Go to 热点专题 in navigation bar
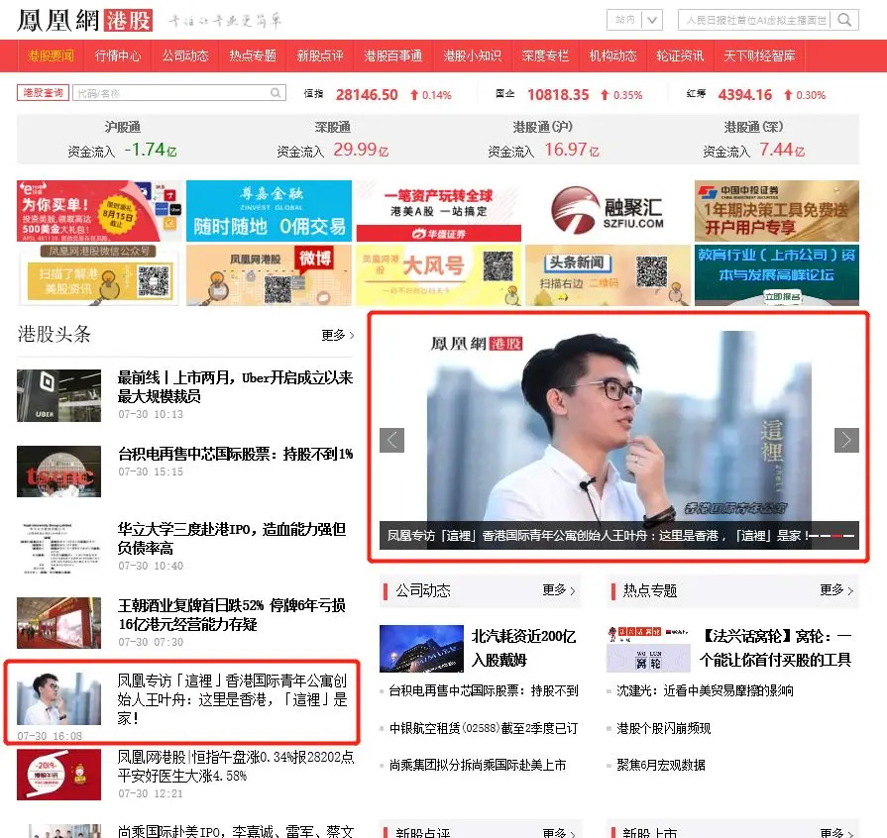887x838 pixels. pyautogui.click(x=253, y=55)
